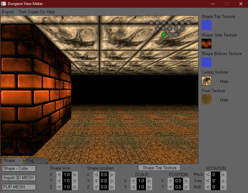248x193 pixels.
Task: Increase the Yaw rotation
Action: tap(223, 181)
